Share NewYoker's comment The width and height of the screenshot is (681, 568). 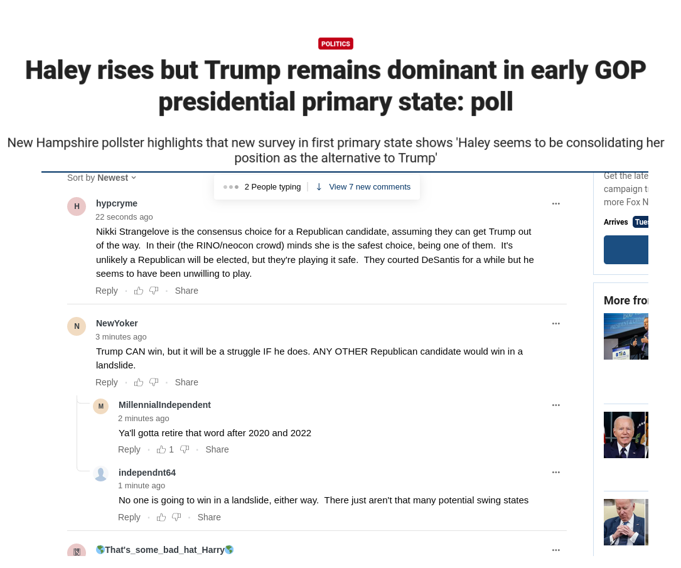[186, 383]
